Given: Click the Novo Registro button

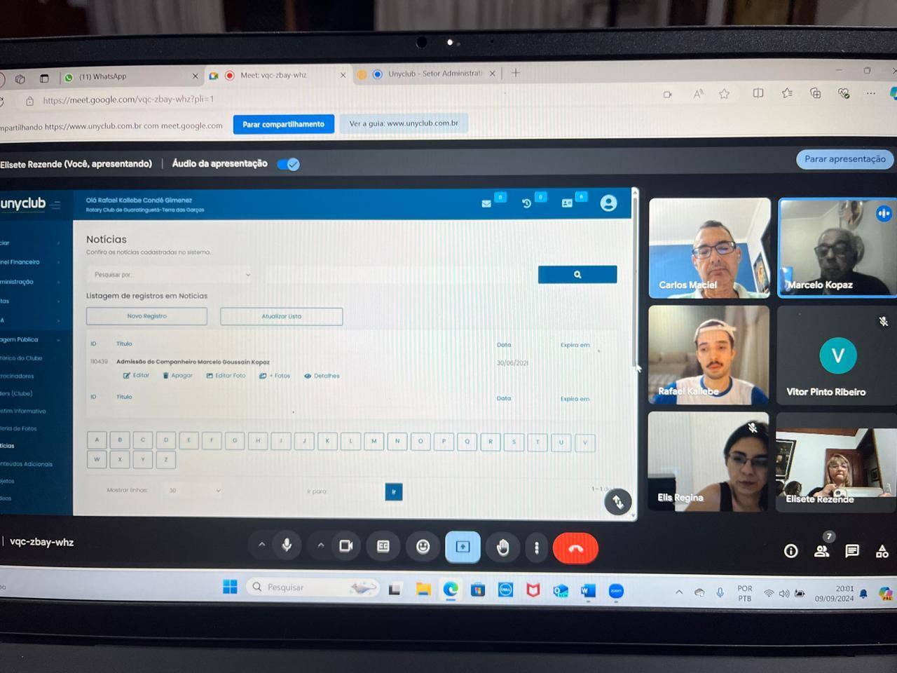Looking at the screenshot, I should 146,316.
